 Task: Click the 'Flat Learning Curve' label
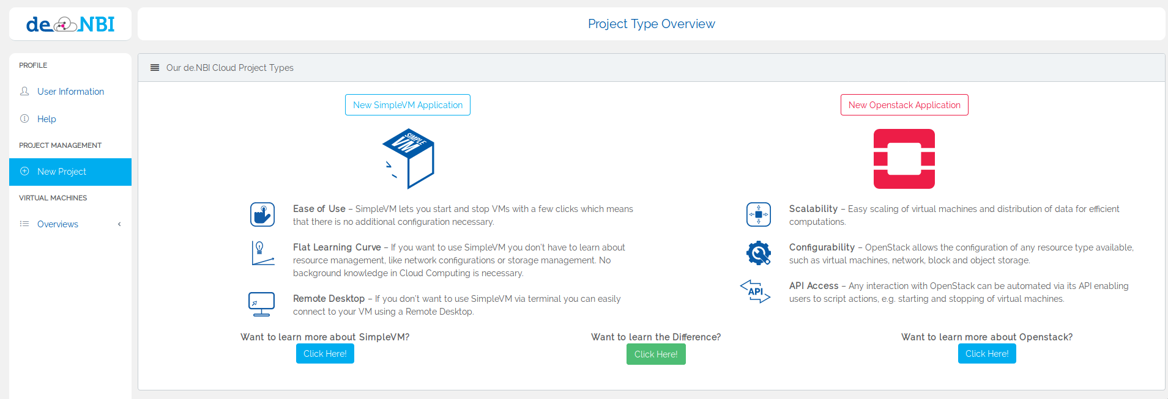coord(337,247)
